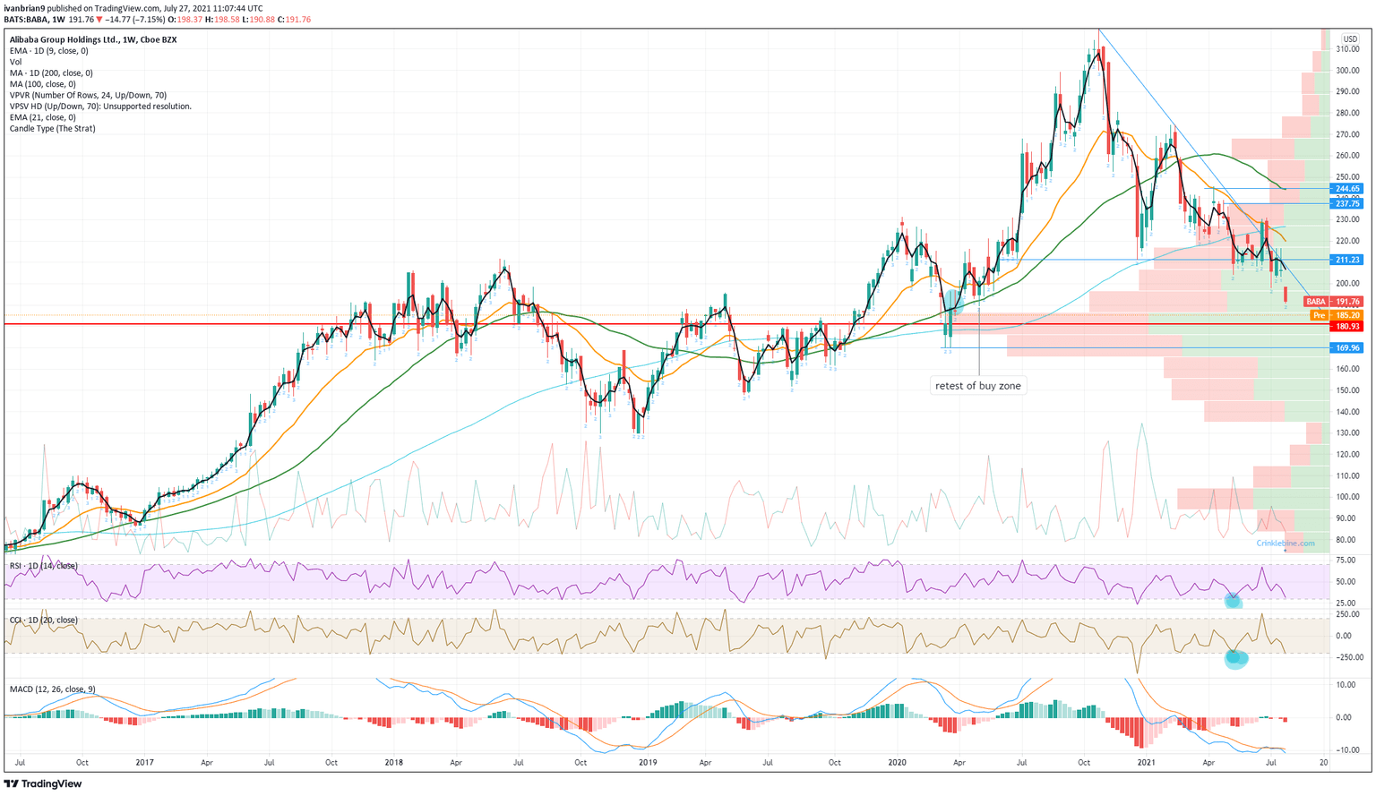
Task: Select the 280.00 price axis value
Action: click(1348, 113)
